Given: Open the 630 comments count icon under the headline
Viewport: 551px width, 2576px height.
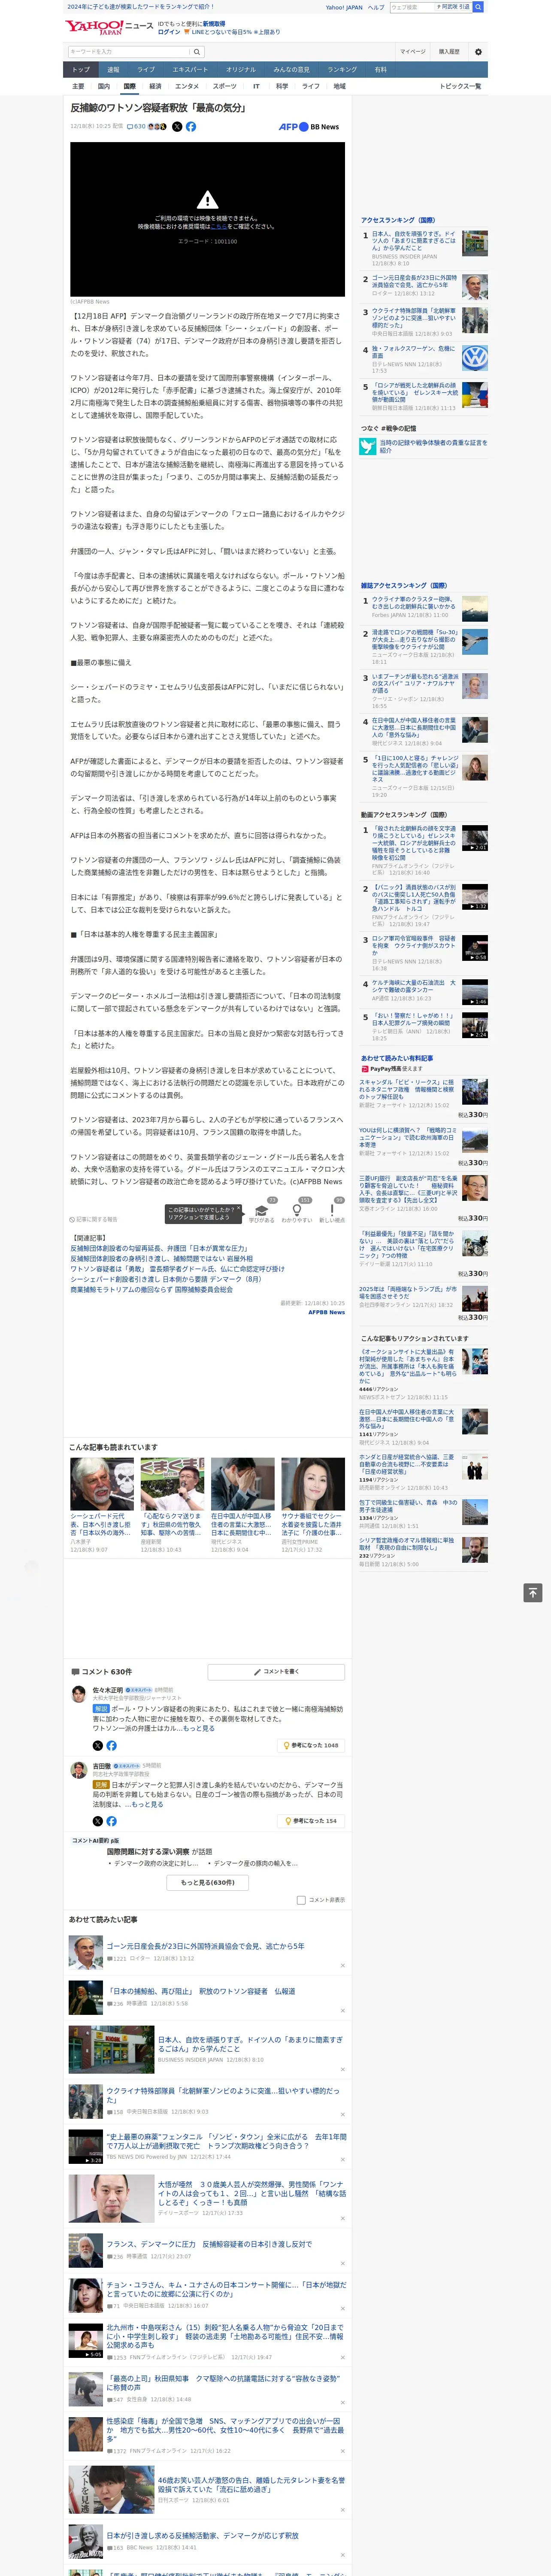Looking at the screenshot, I should pyautogui.click(x=136, y=127).
